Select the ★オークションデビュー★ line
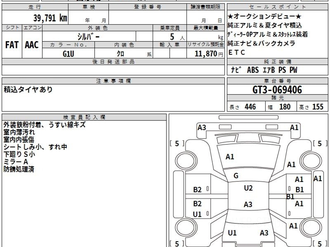 (x=265, y=16)
